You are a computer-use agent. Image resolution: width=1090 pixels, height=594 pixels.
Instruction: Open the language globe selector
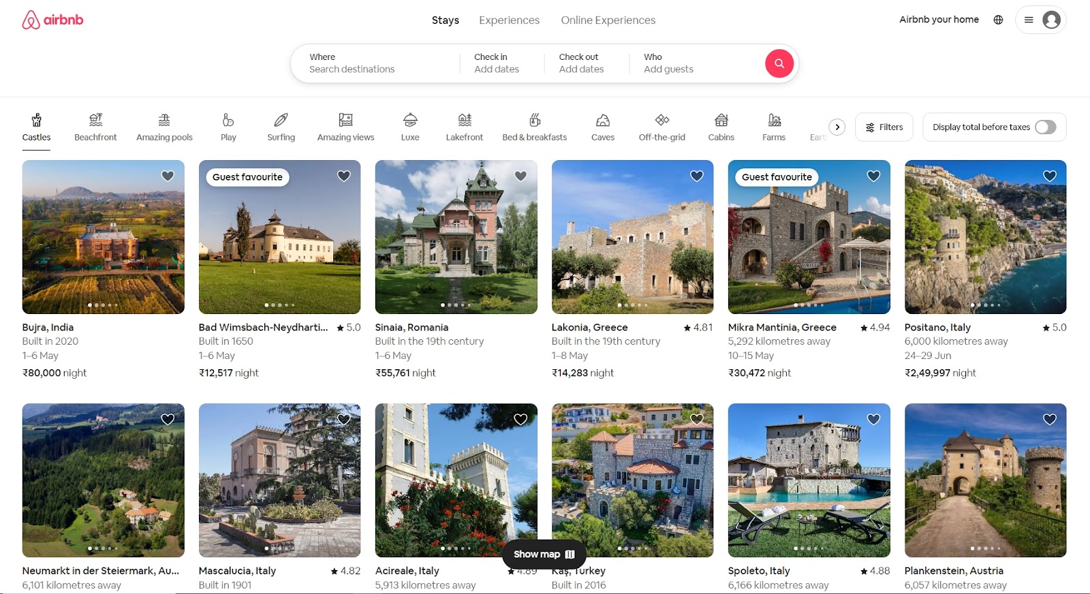(x=998, y=20)
